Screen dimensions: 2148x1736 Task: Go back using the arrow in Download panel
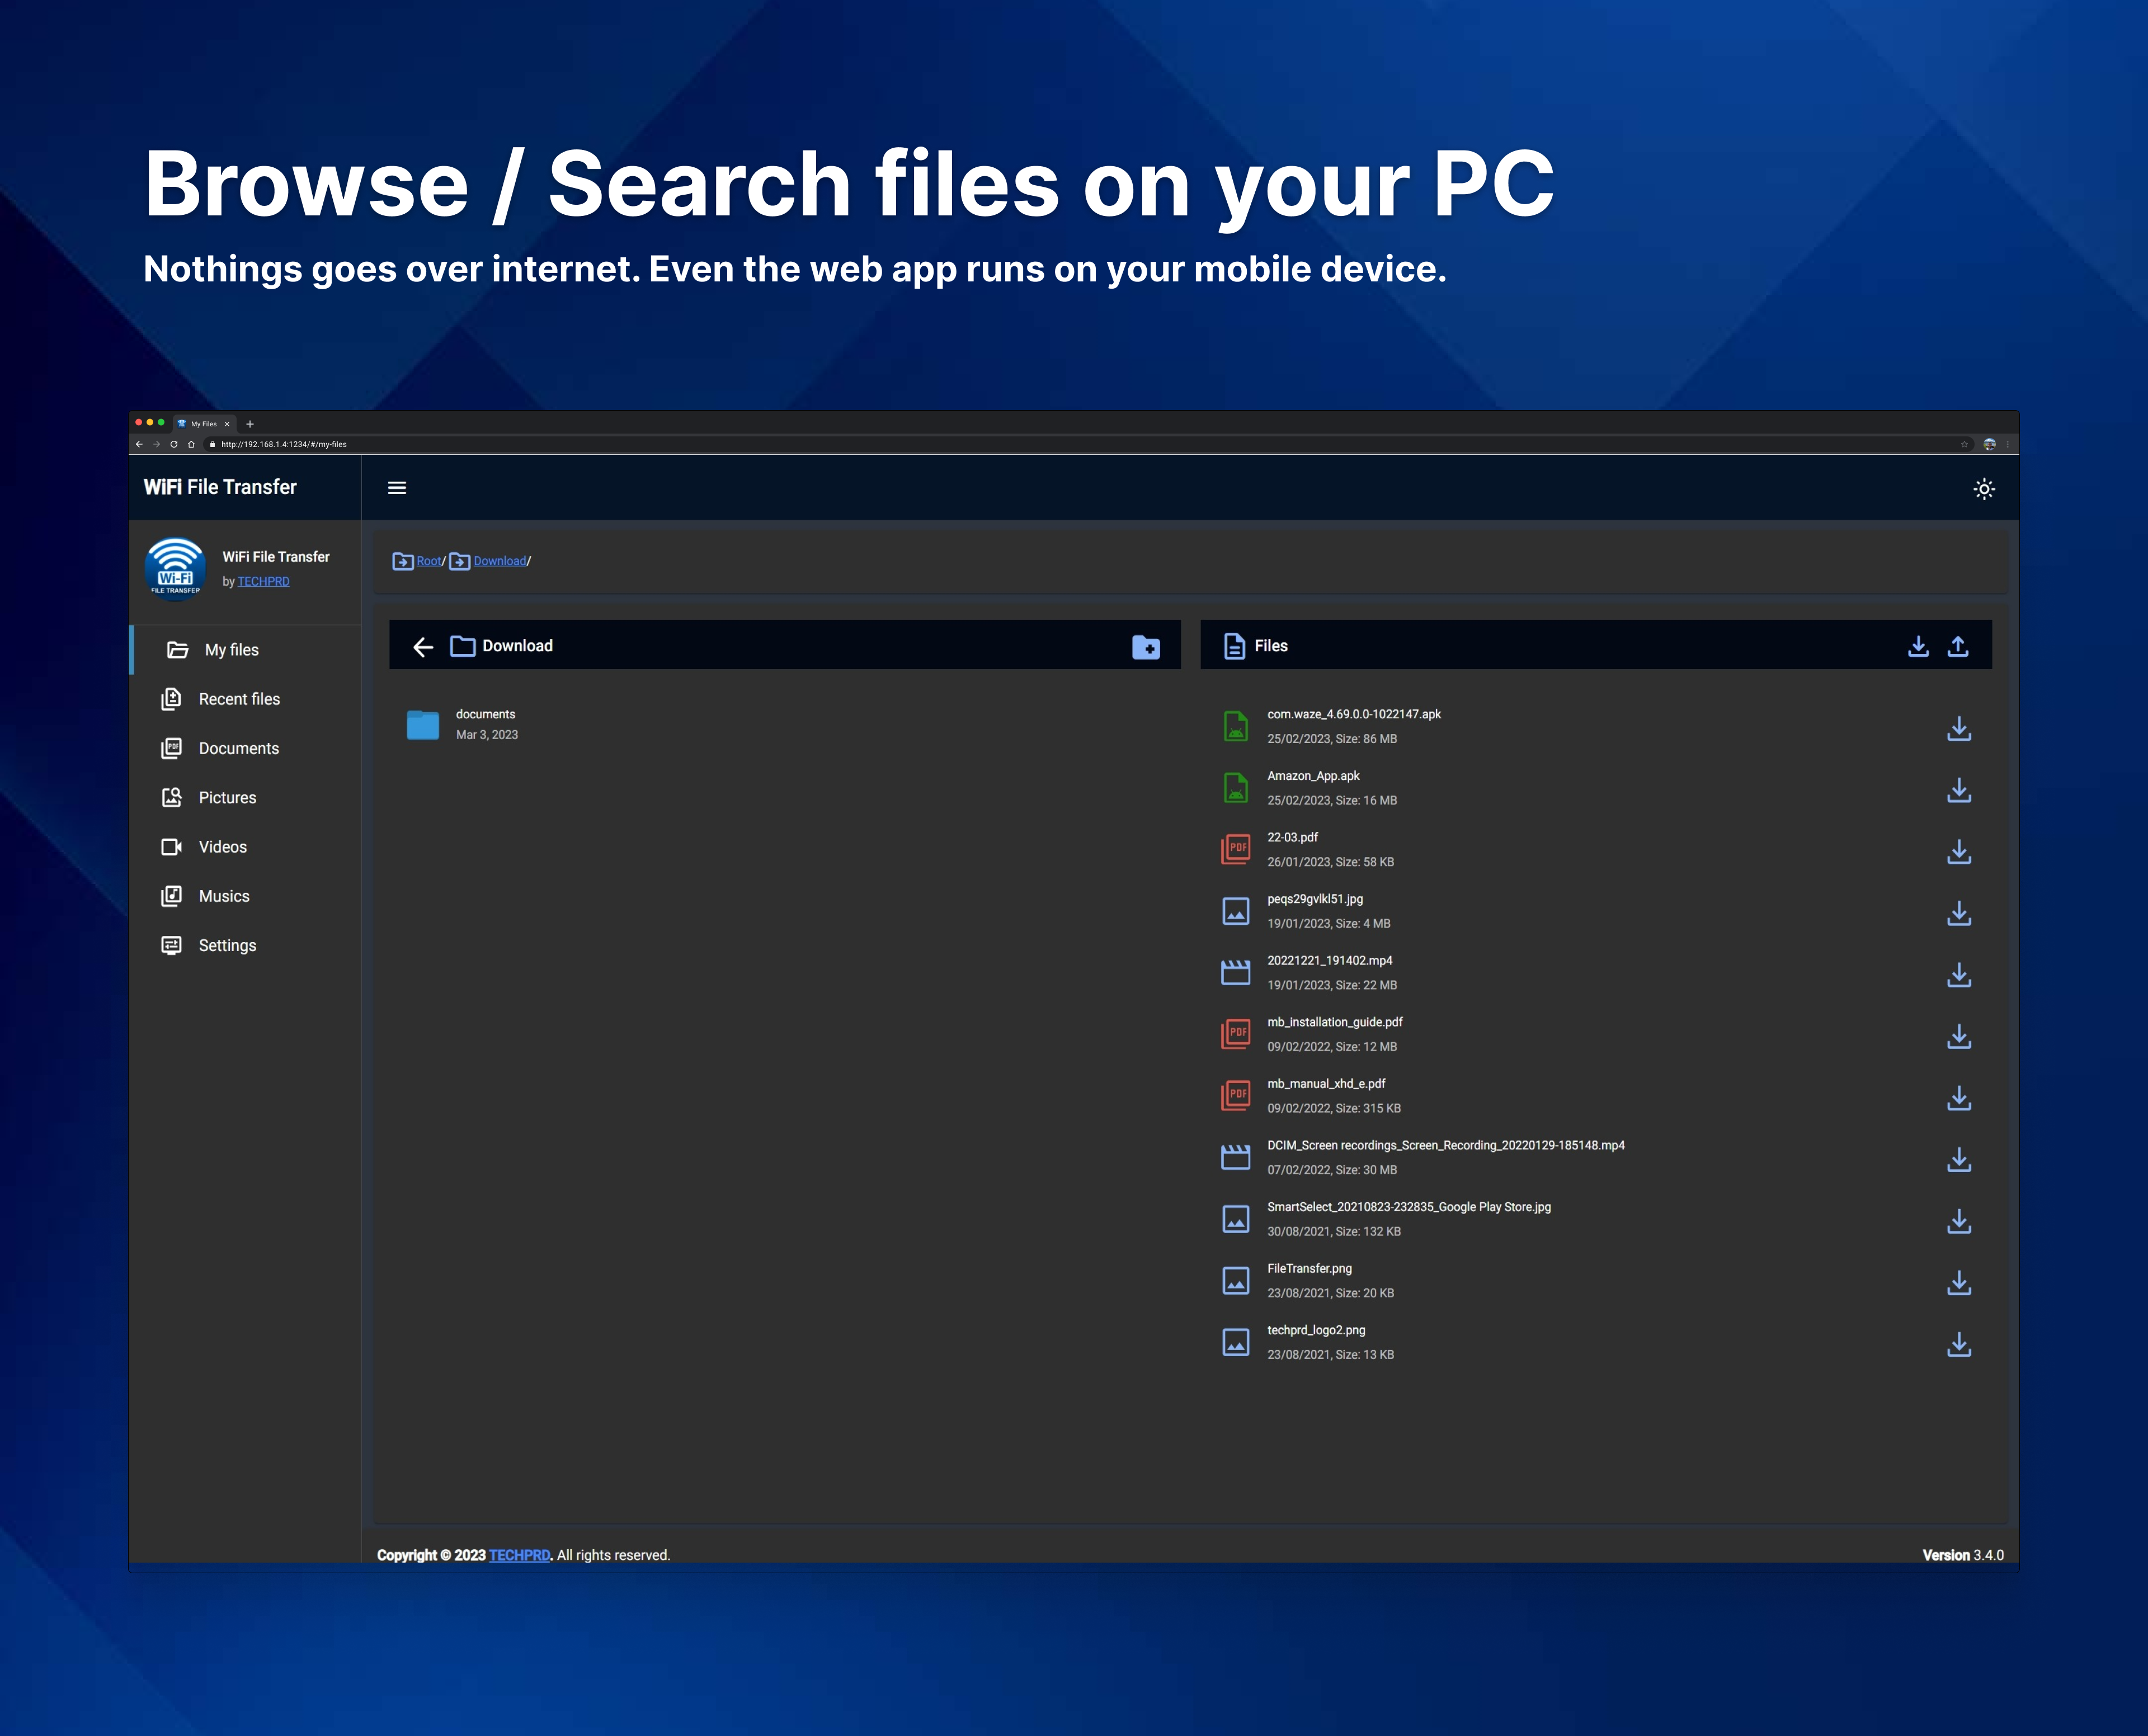[423, 647]
